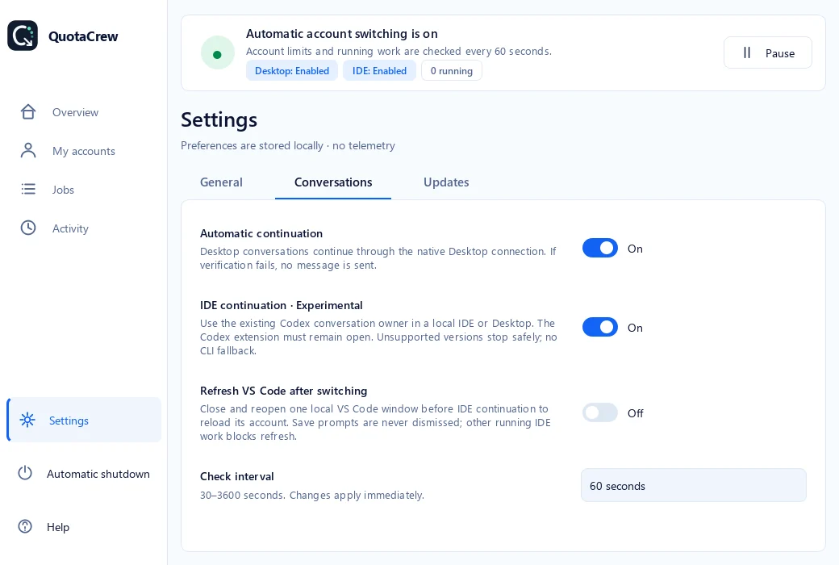Click the Settings gear icon in sidebar
Image resolution: width=839 pixels, height=565 pixels.
pos(27,420)
